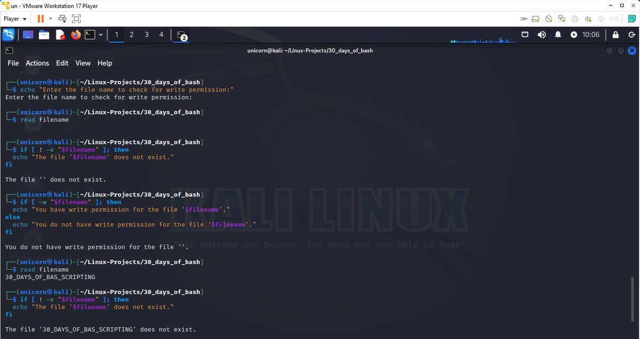Open the Kali dragon applications menu
640x339 pixels.
tap(9, 34)
